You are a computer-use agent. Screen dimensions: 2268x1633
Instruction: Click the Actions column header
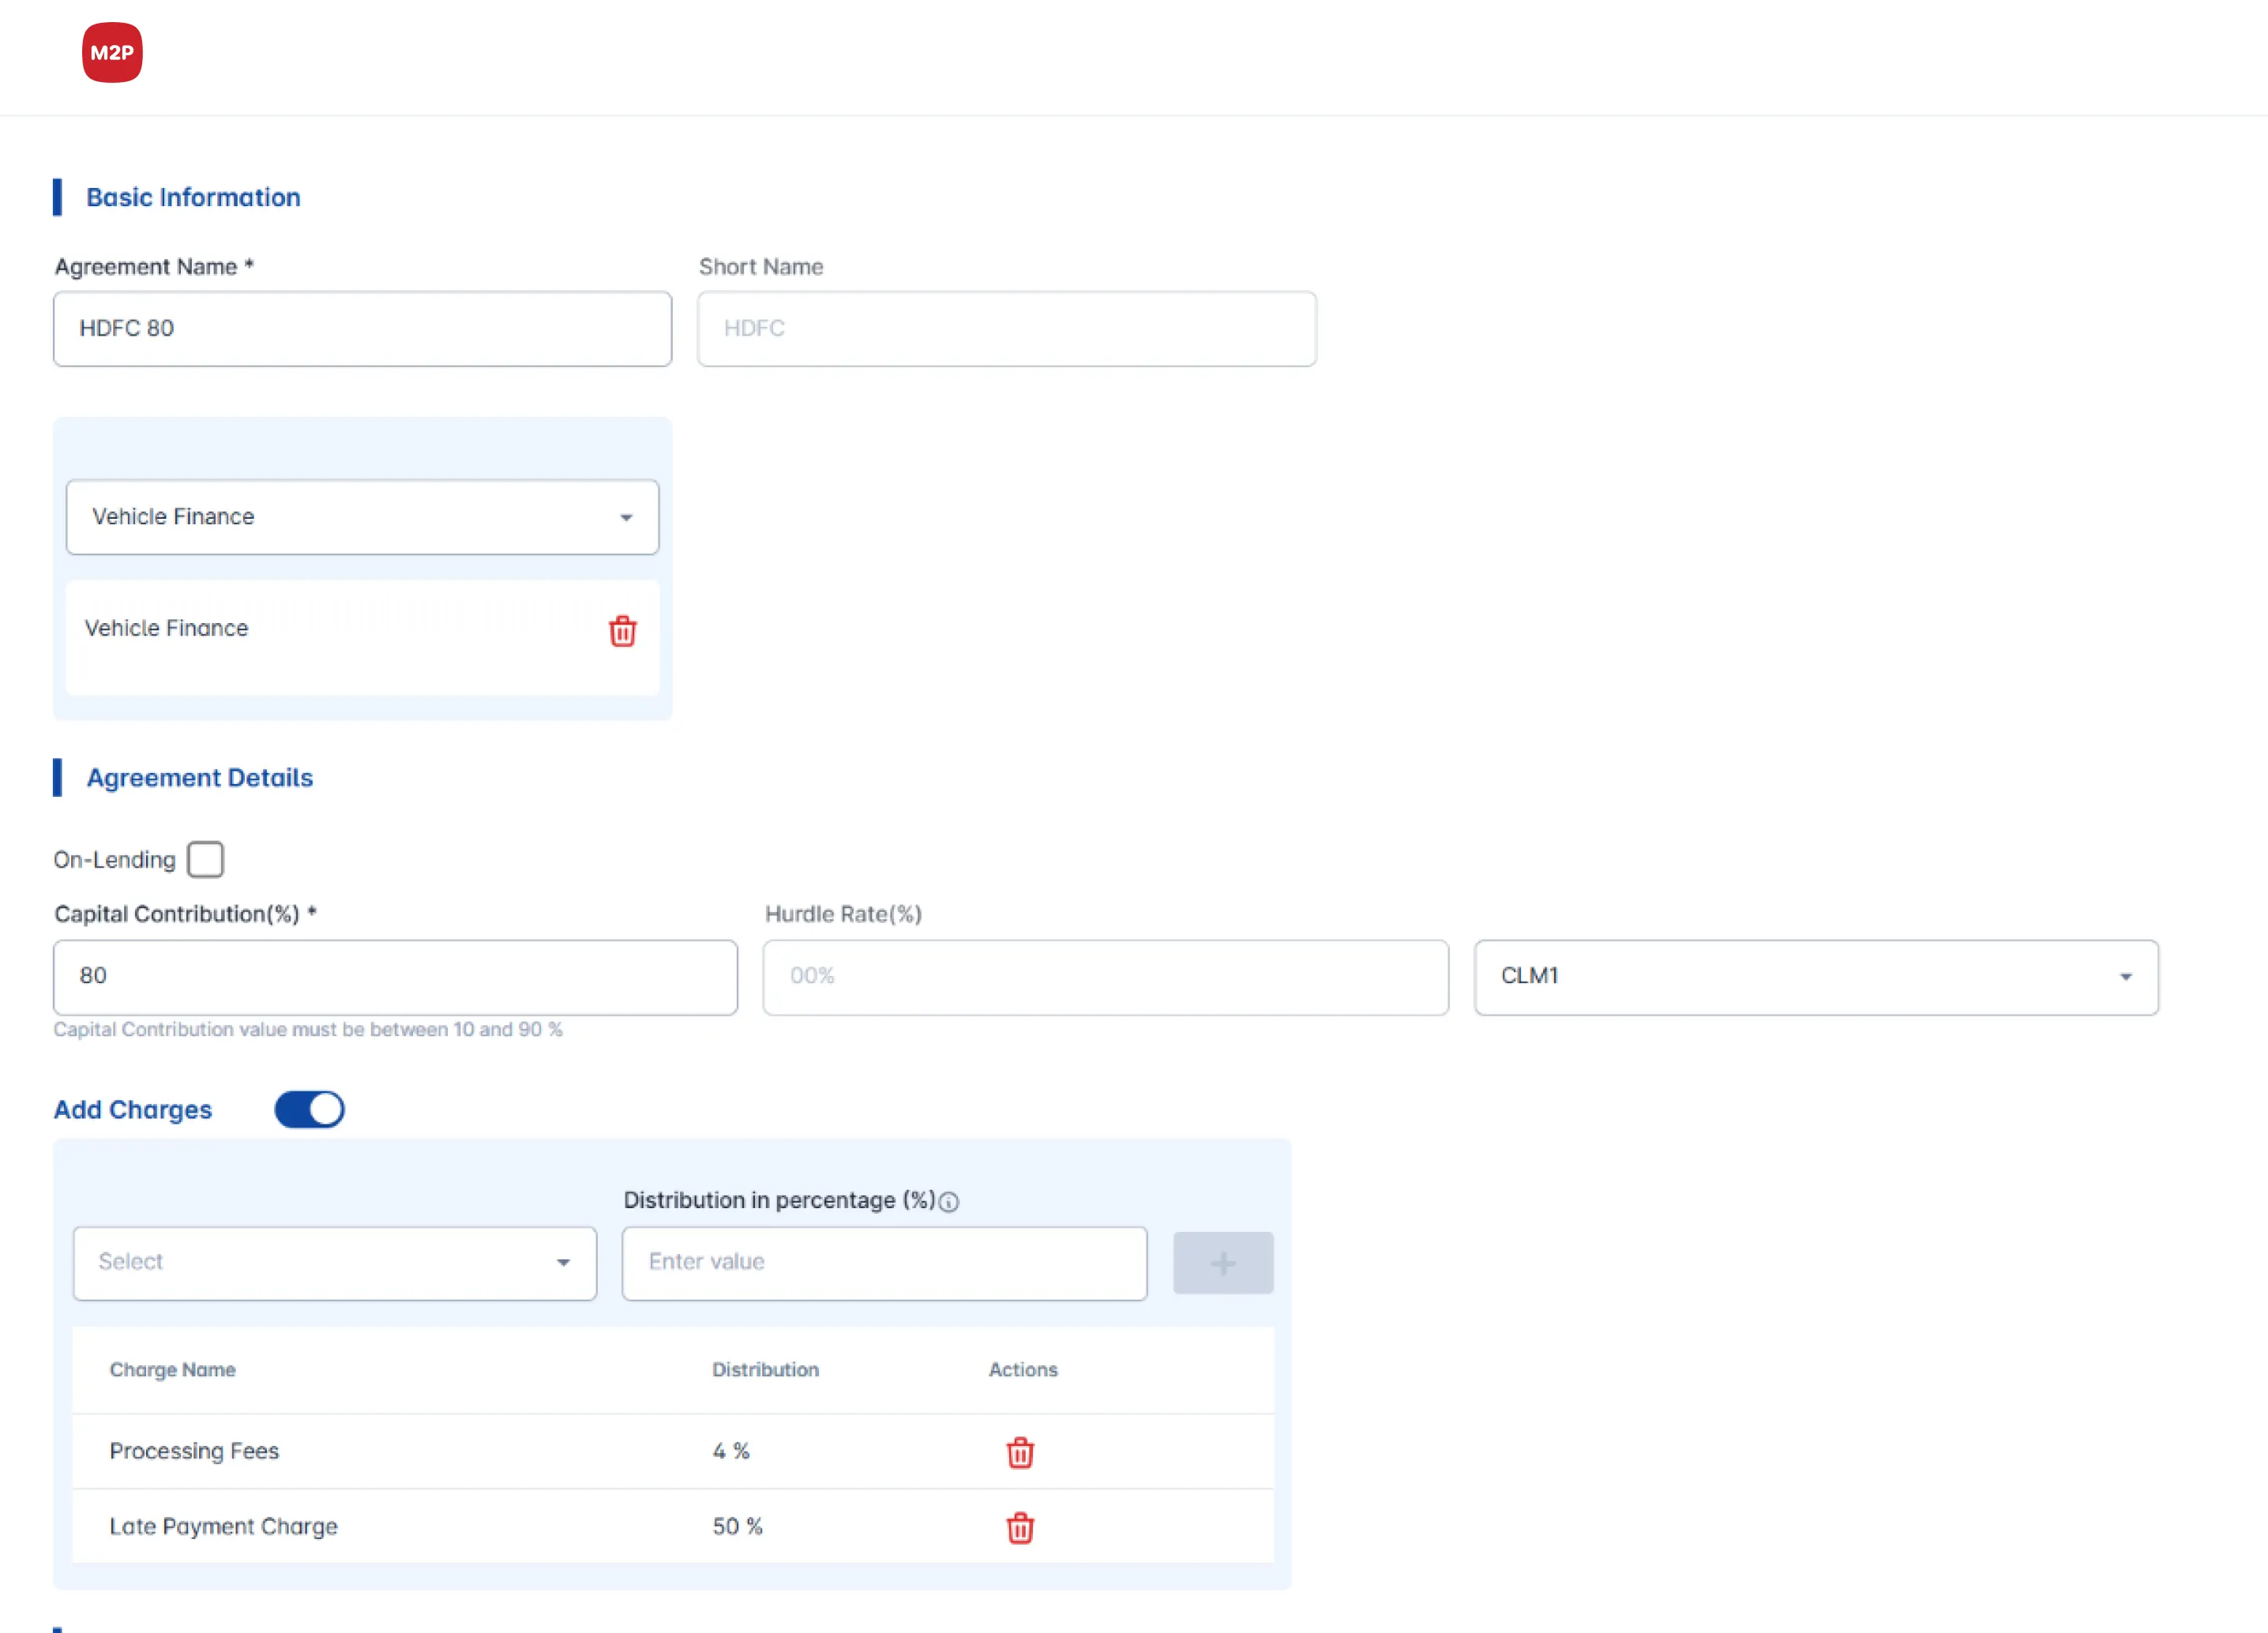click(x=1023, y=1369)
